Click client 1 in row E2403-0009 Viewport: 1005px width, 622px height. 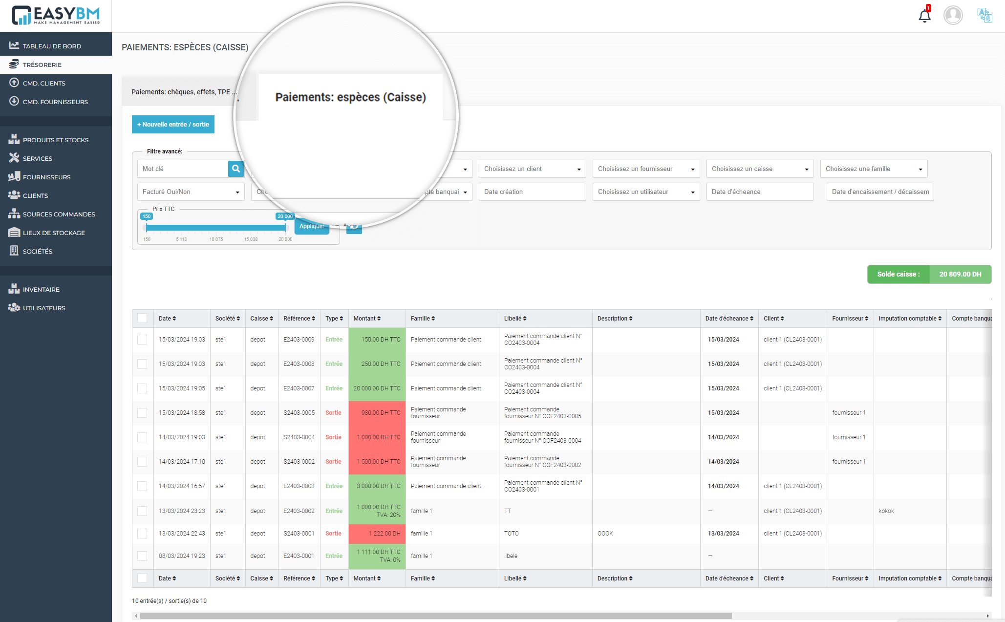point(792,340)
